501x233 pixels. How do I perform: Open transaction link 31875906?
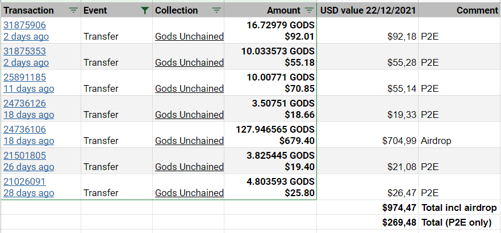tap(24, 25)
